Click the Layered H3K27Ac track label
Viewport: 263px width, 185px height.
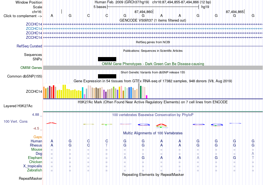click(x=18, y=106)
